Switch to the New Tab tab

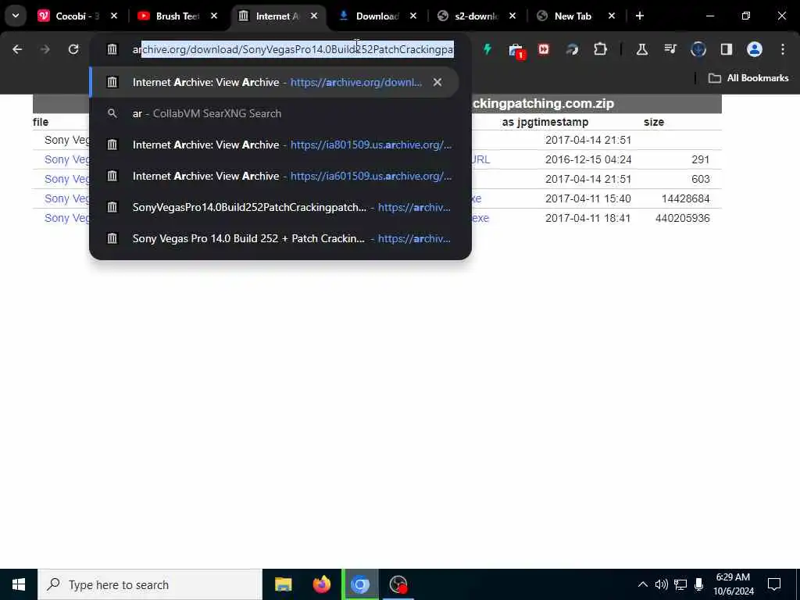(573, 16)
